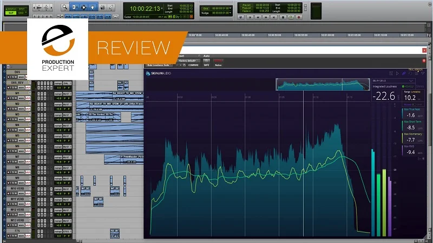The image size is (433, 243).
Task: Select the D85_REV track name
Action: 17,83
